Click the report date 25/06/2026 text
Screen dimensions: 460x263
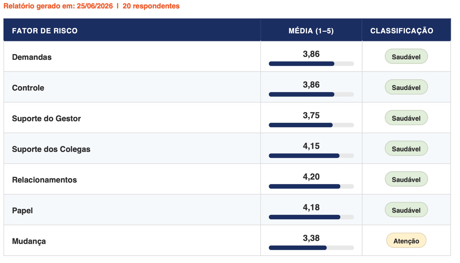click(x=95, y=6)
